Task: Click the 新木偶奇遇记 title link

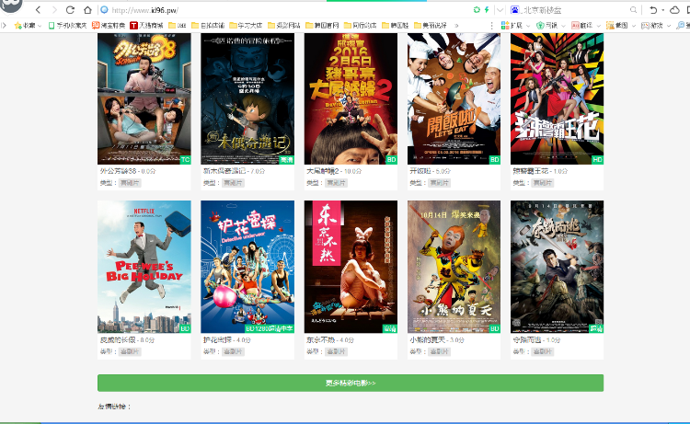Action: pos(224,171)
